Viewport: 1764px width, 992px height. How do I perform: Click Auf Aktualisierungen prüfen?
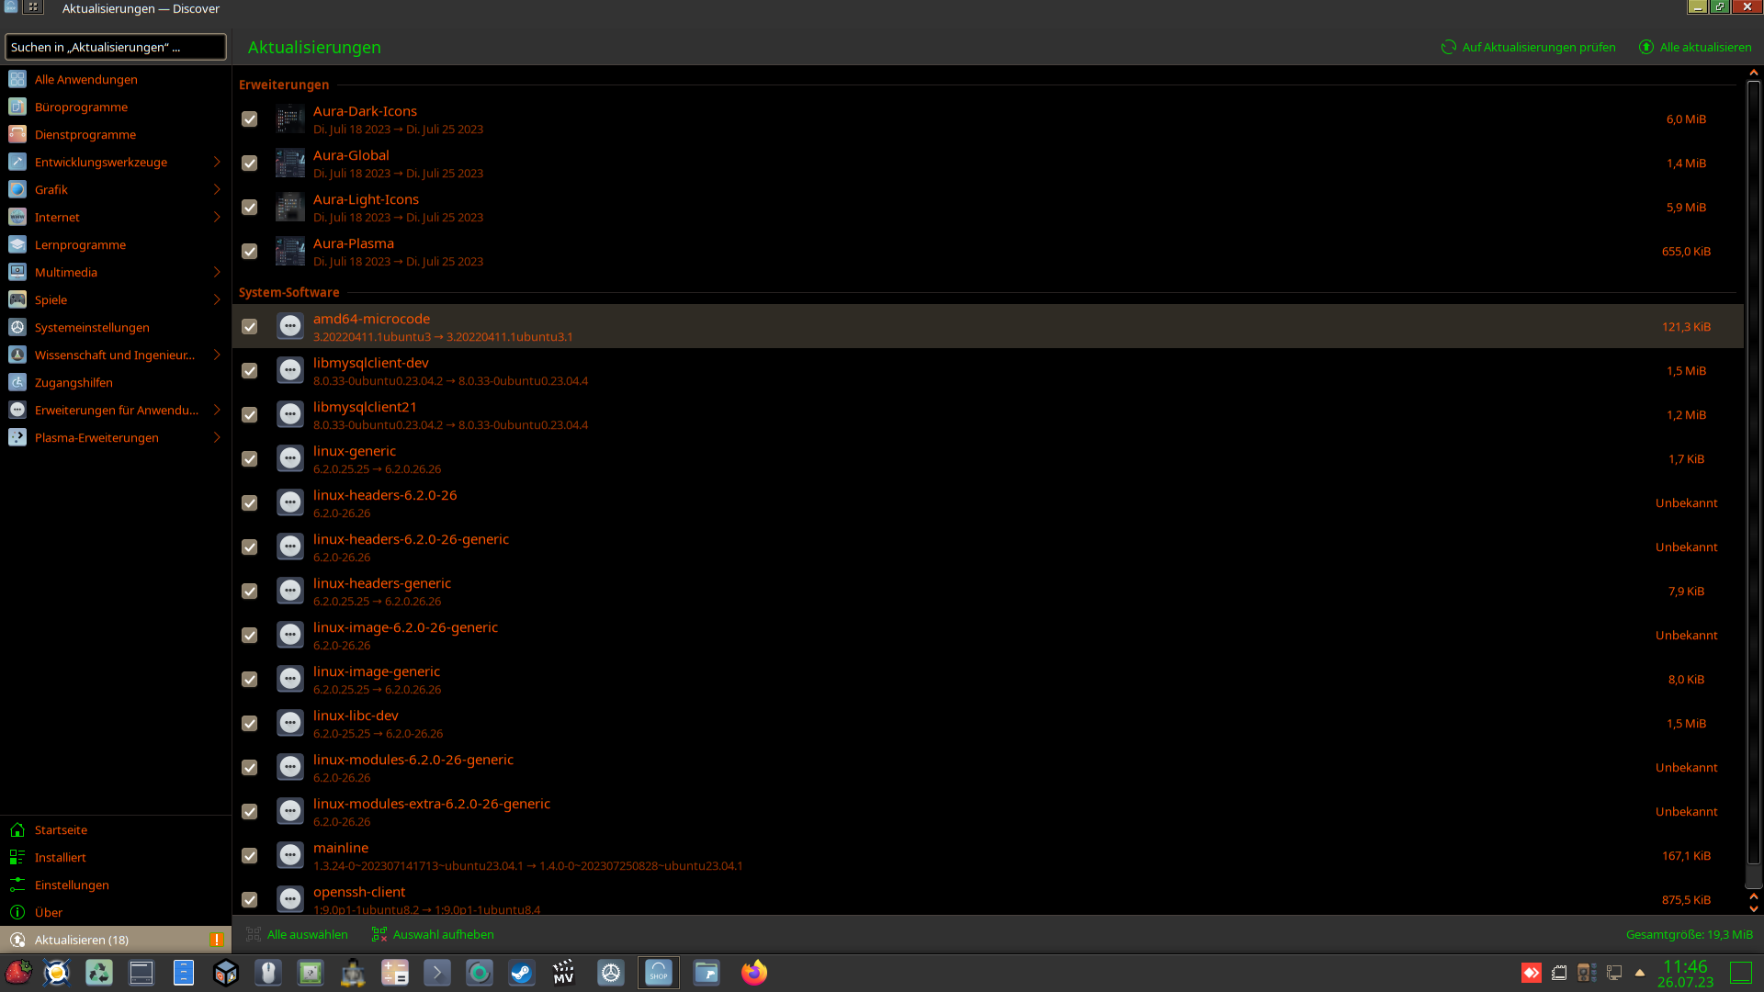click(x=1529, y=47)
